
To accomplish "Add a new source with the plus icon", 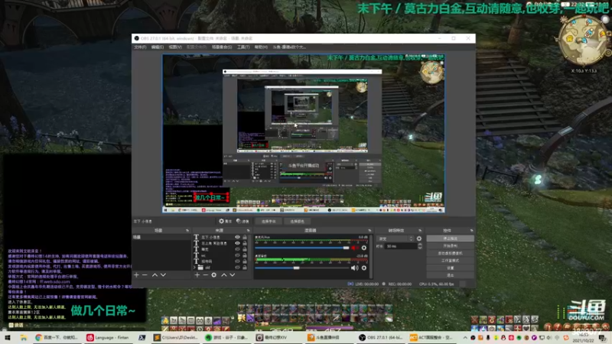I will coord(197,275).
